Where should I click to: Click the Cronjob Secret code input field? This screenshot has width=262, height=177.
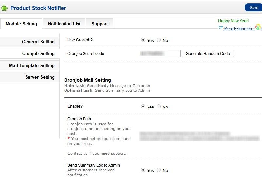point(160,53)
